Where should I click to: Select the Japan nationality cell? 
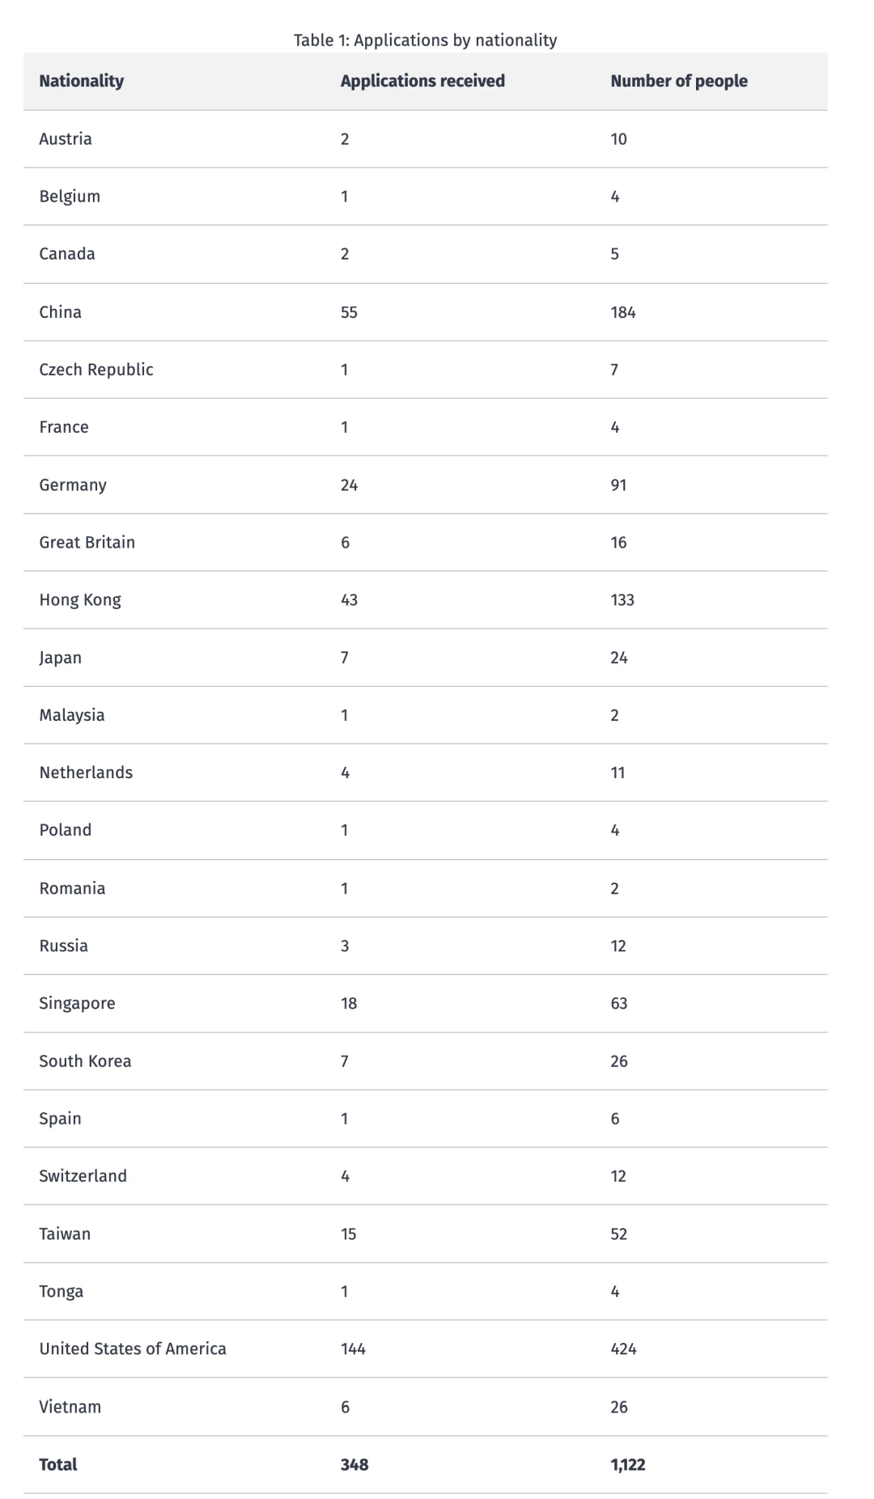coord(61,658)
